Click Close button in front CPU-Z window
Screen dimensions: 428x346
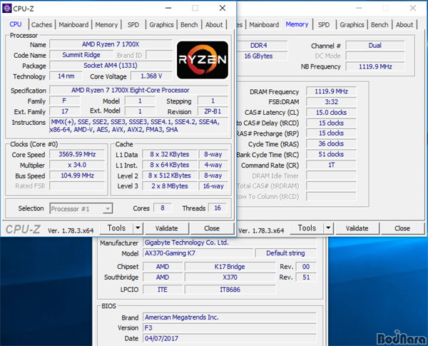212,228
